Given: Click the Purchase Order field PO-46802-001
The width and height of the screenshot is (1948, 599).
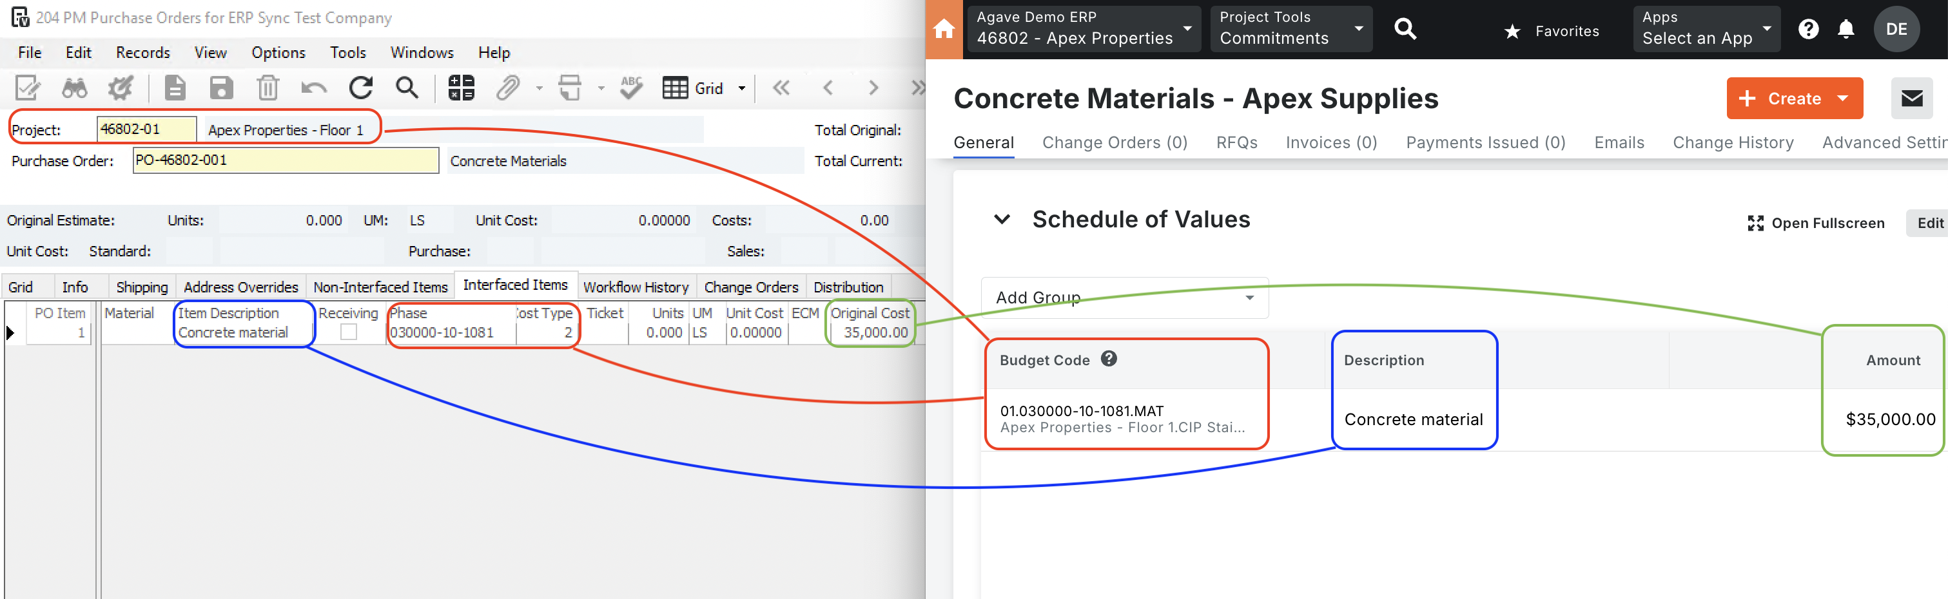Looking at the screenshot, I should click(286, 160).
